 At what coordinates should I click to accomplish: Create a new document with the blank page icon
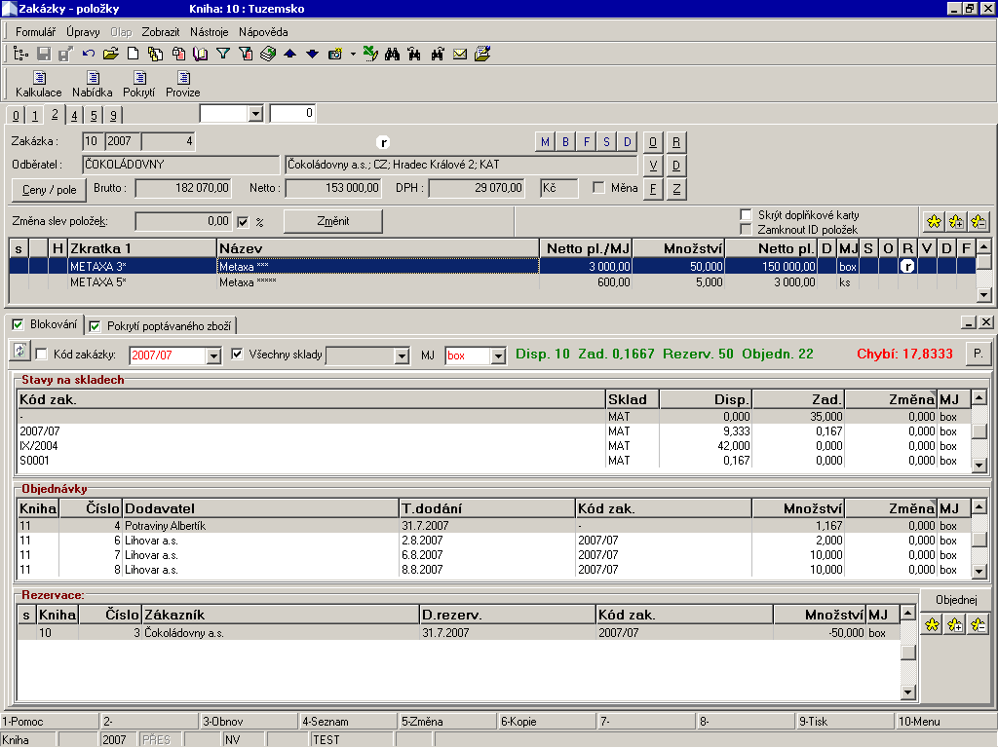coord(132,56)
